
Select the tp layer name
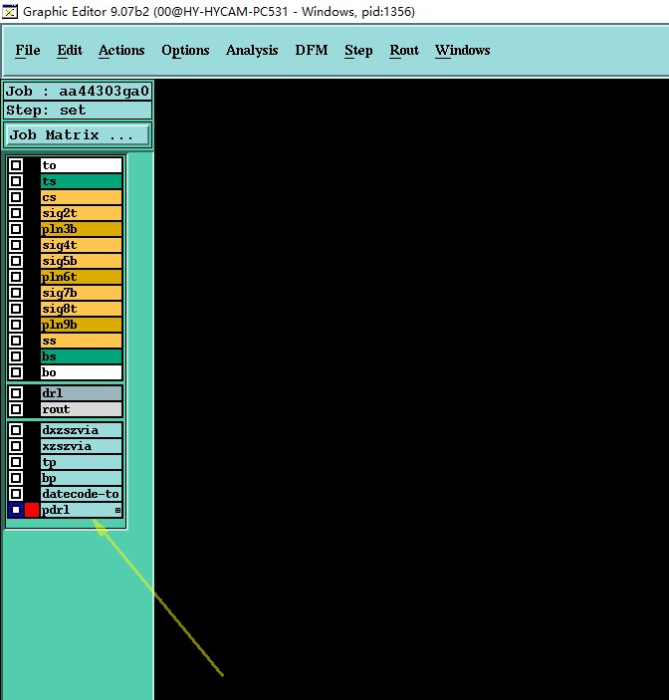click(x=82, y=462)
